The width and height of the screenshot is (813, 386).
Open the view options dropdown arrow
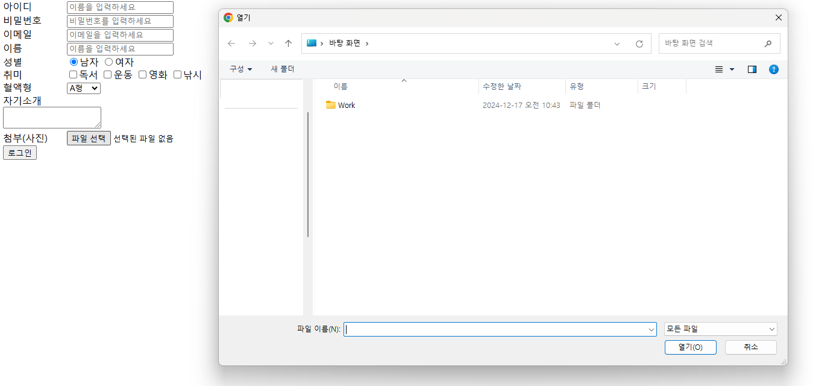click(732, 69)
